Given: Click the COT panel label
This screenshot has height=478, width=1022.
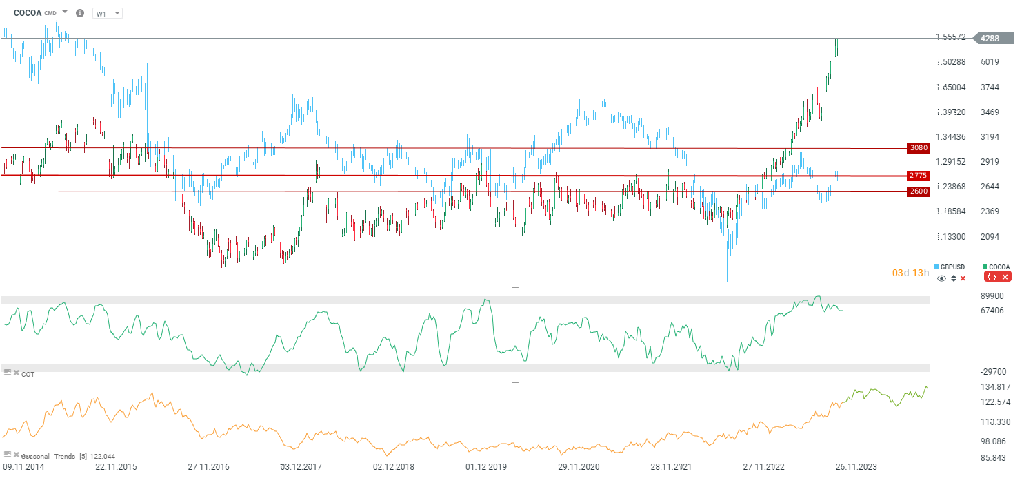Looking at the screenshot, I should coord(28,374).
